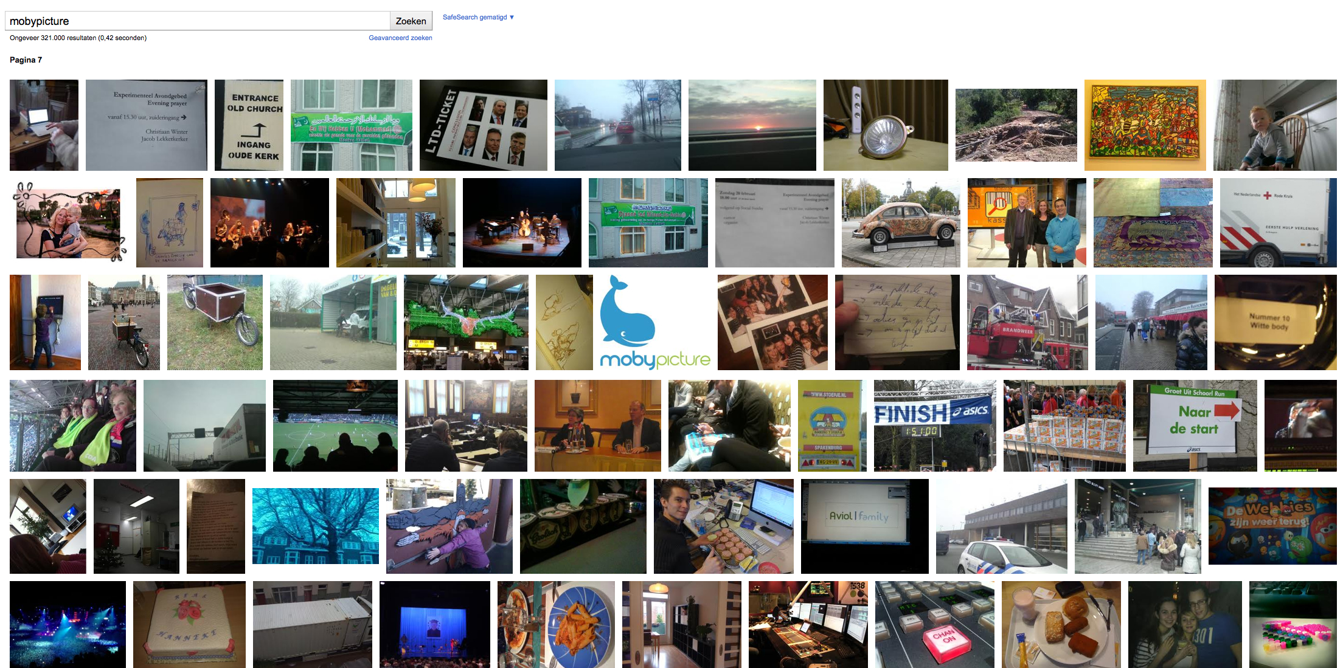Viewport: 1343px width, 668px height.
Task: Open the Geavanceerd zoeken link
Action: tap(400, 38)
